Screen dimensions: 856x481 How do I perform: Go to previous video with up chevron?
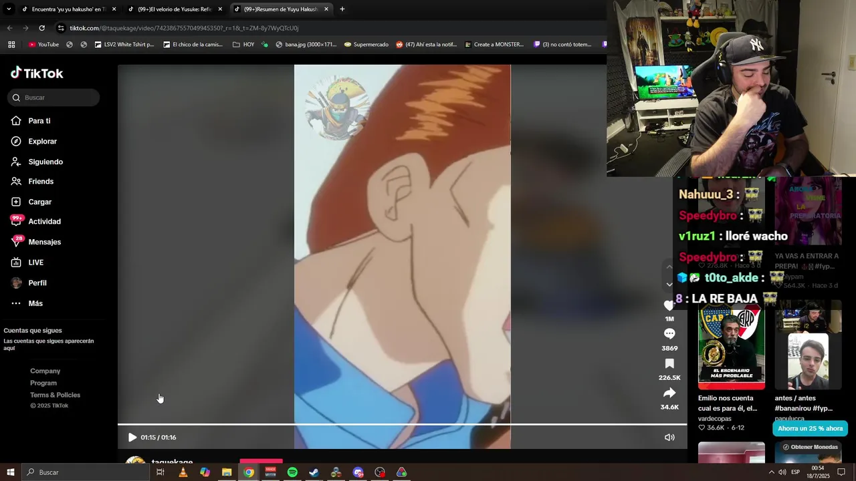pyautogui.click(x=669, y=267)
